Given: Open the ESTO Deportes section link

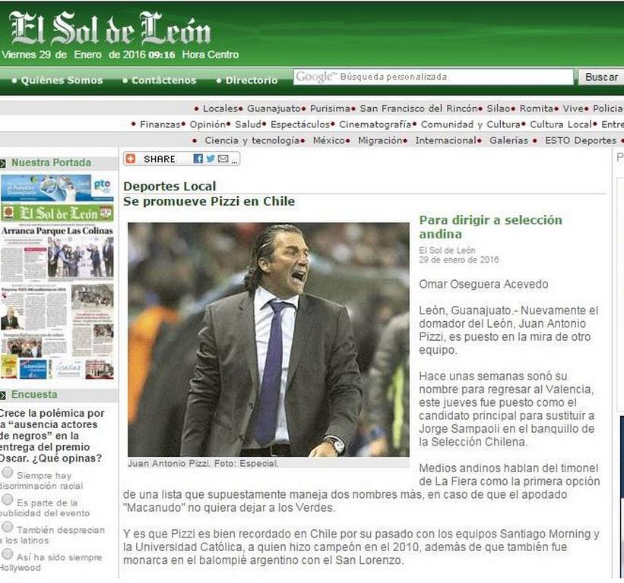Looking at the screenshot, I should [580, 140].
